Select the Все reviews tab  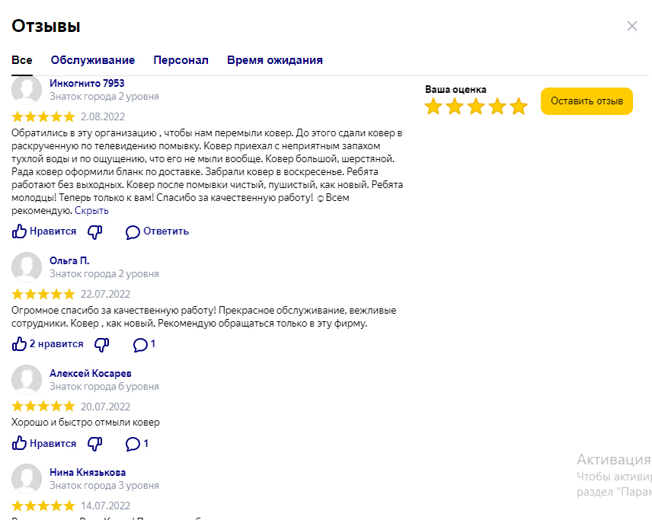22,60
